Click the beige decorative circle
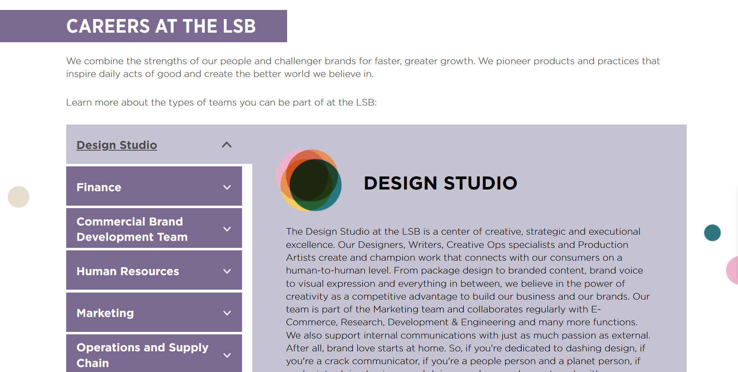 [19, 197]
